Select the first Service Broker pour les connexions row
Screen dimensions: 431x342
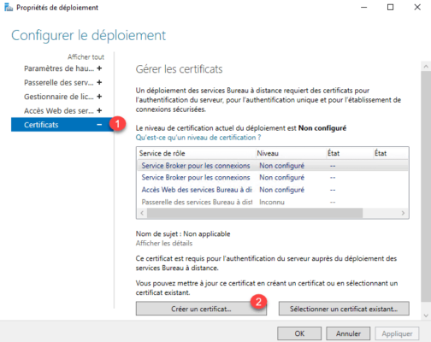pyautogui.click(x=273, y=166)
